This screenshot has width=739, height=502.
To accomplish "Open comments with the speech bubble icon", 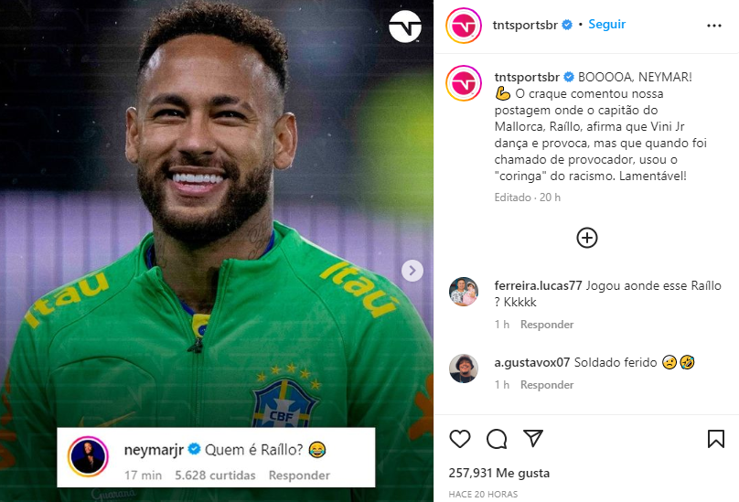I will pos(497,439).
